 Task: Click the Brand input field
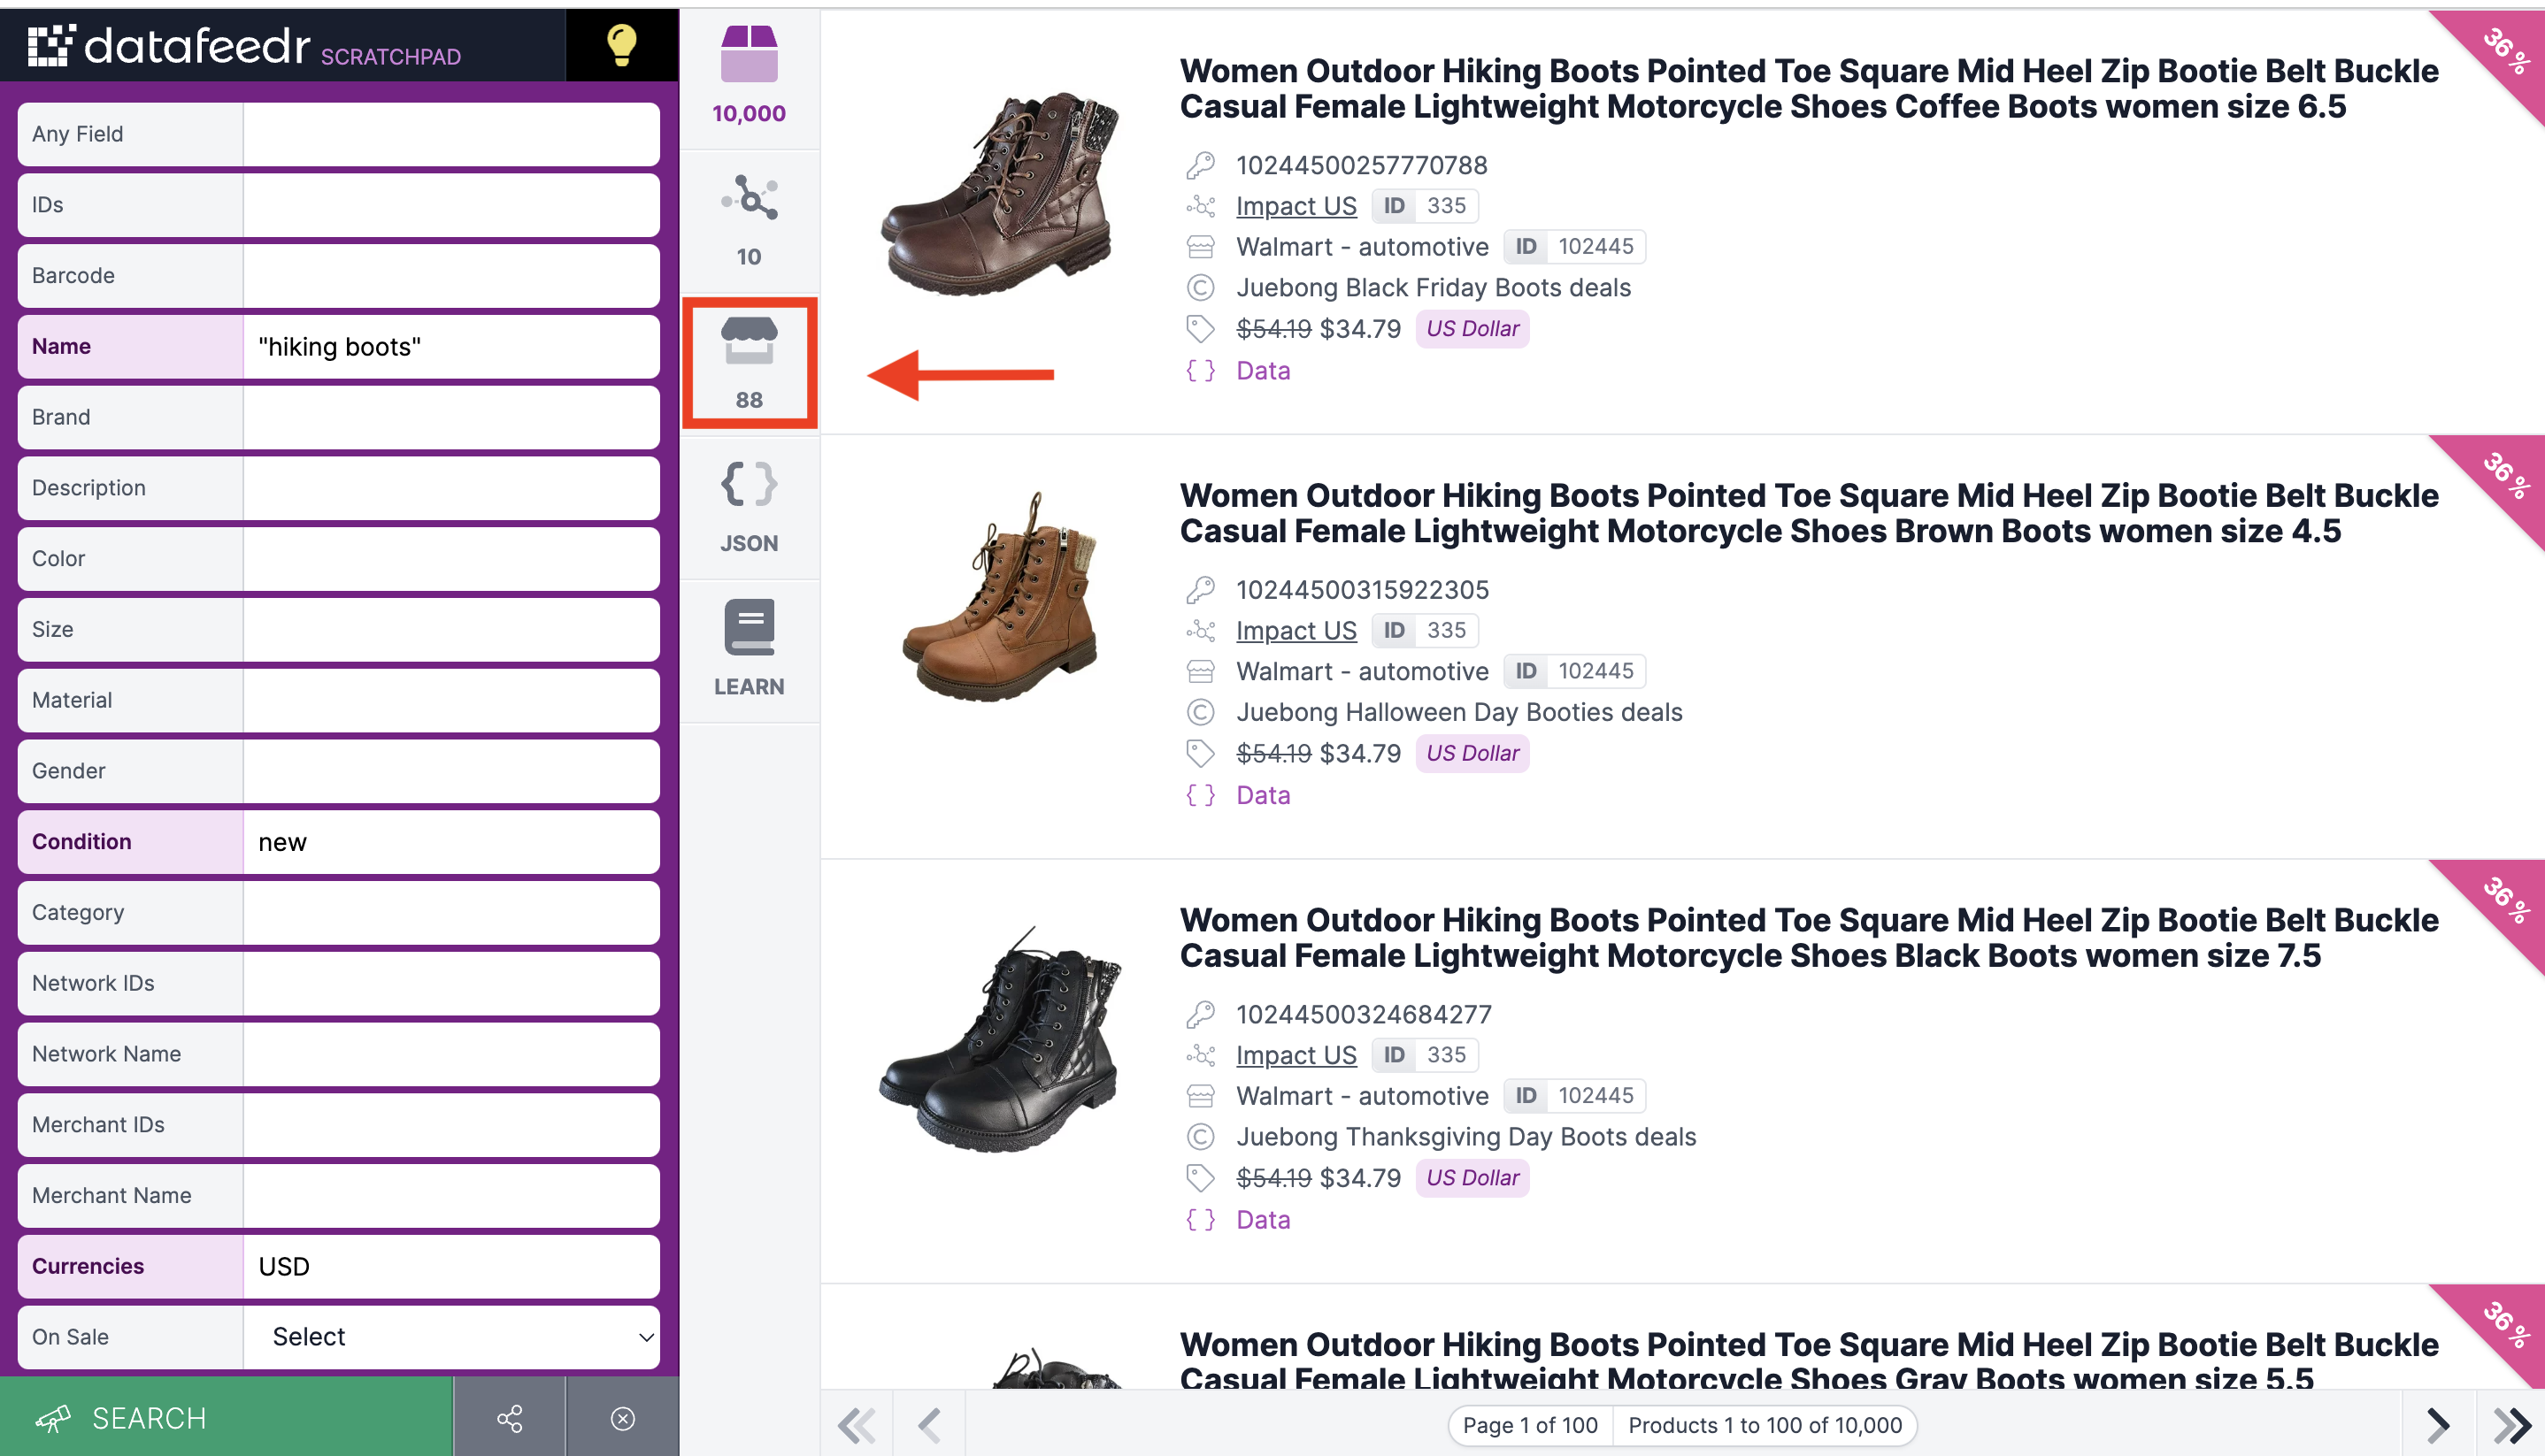(x=451, y=417)
